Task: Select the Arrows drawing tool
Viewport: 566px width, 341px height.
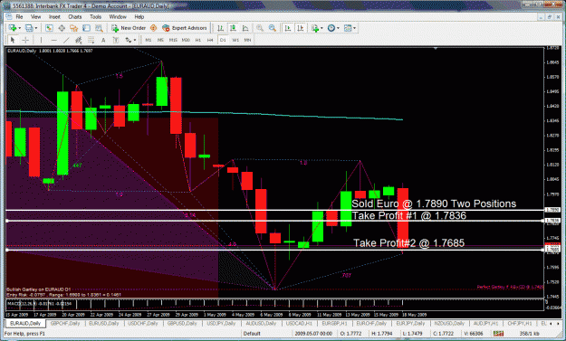Action: (129, 40)
